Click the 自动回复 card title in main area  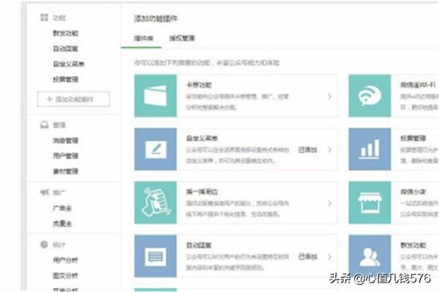(199, 245)
